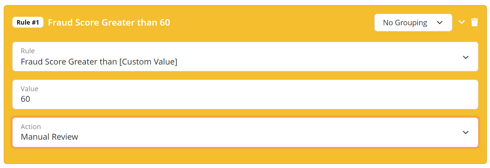490x168 pixels.
Task: Click the 'Value' field label
Action: pos(29,89)
